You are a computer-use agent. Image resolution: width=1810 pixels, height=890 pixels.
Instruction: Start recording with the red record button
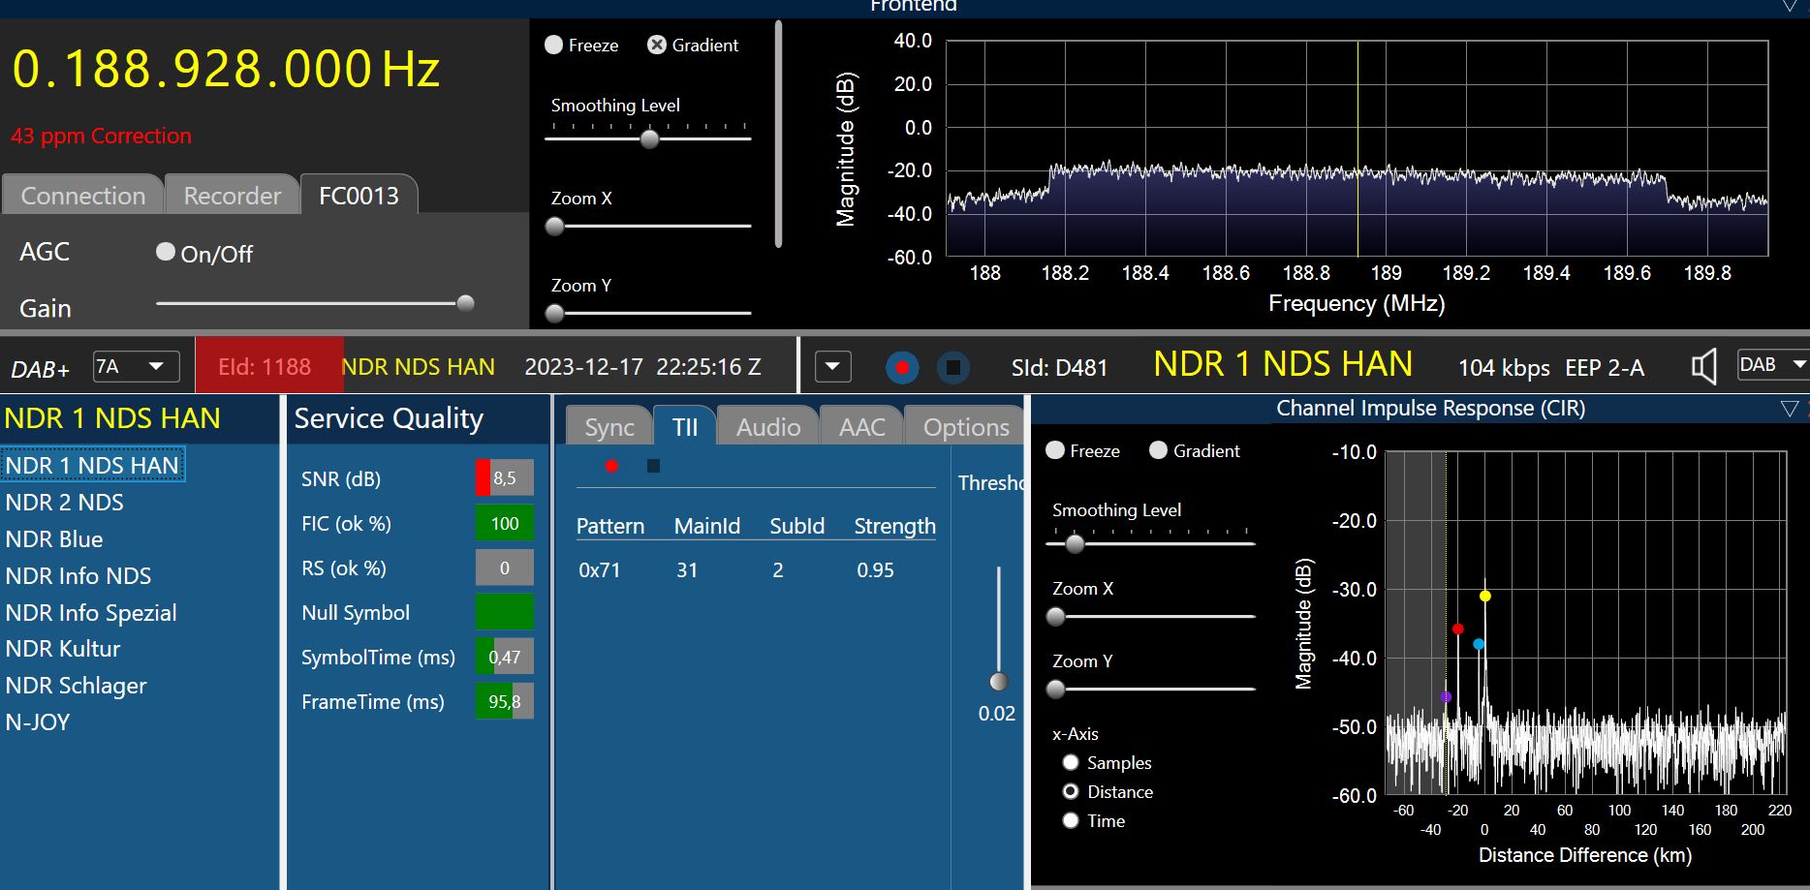pos(902,367)
